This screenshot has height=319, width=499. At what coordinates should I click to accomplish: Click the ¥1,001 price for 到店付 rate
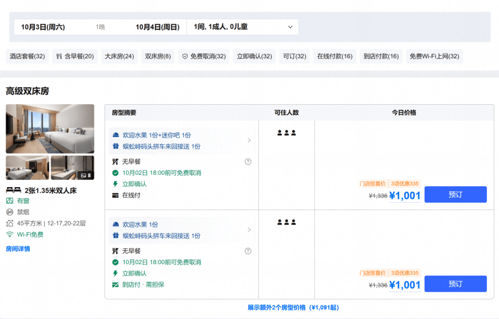[x=405, y=285]
